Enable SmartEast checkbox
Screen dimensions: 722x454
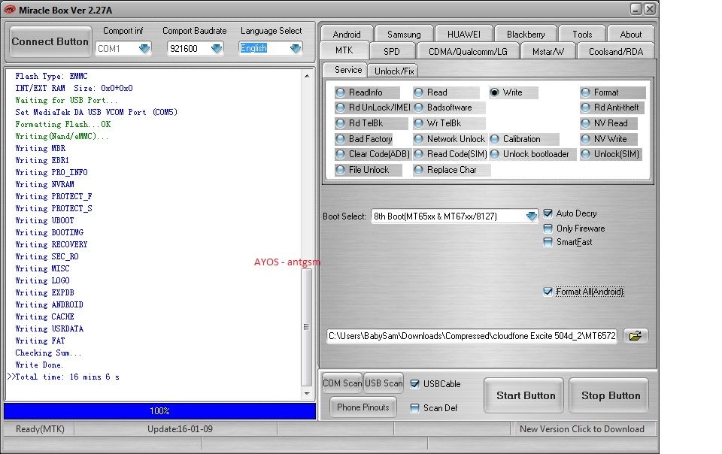coord(548,243)
